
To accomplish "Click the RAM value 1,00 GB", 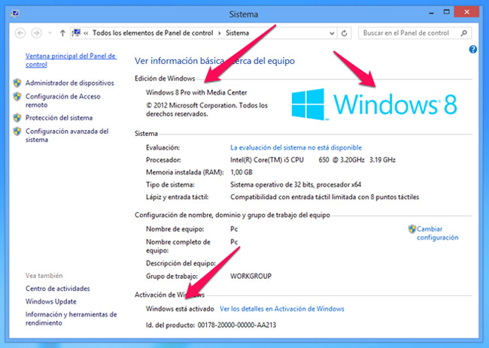I will coord(241,172).
